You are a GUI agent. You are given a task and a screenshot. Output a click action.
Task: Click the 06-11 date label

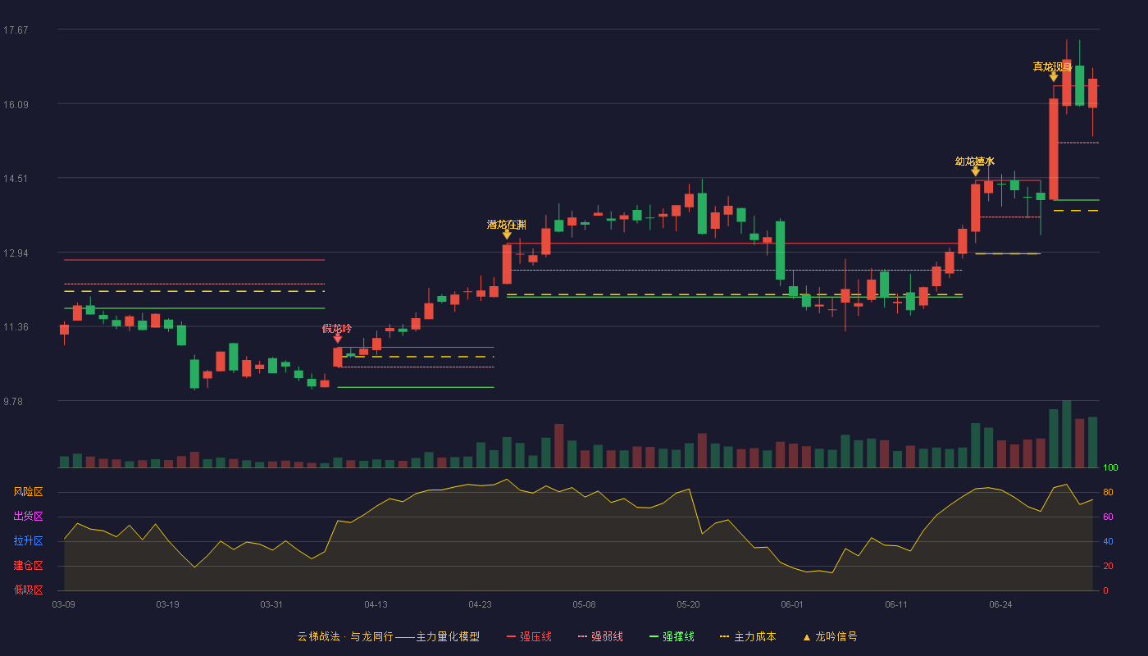point(896,604)
